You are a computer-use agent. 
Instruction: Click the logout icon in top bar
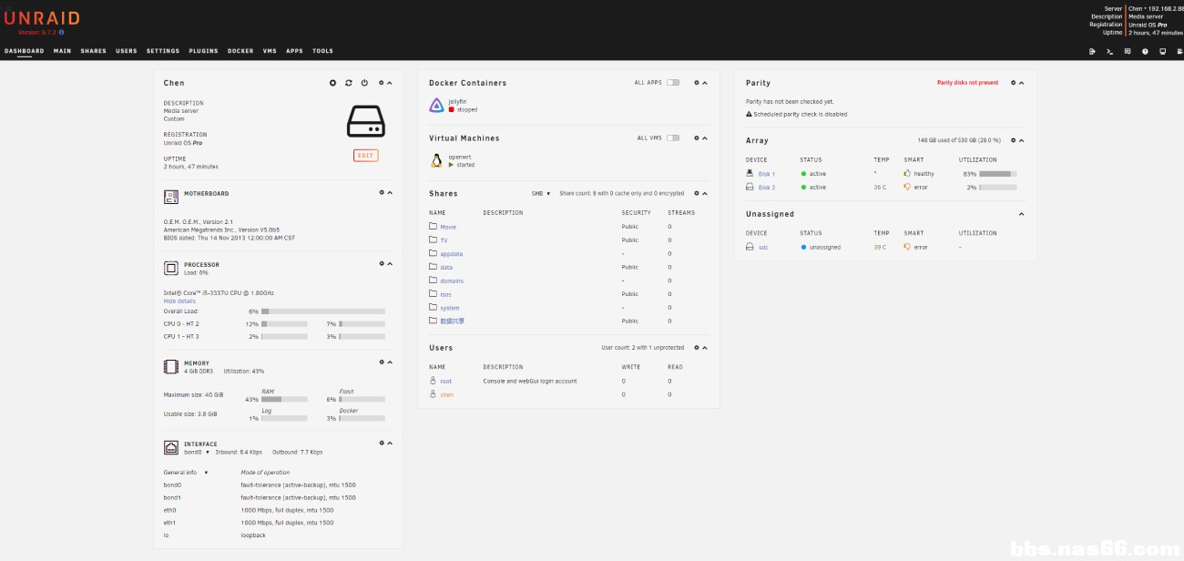click(x=1092, y=52)
